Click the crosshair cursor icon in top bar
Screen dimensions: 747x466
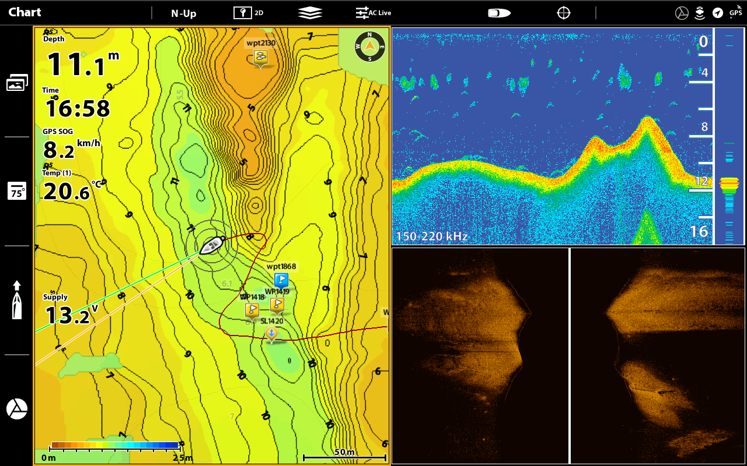563,13
